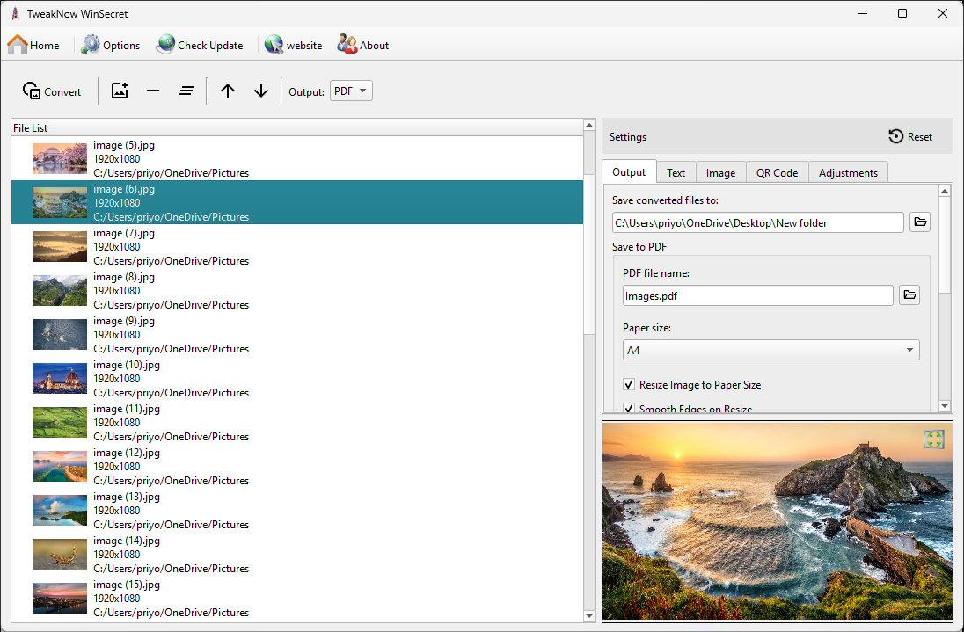
Task: Toggle Smooth Edges on Resize checkbox
Action: [629, 409]
